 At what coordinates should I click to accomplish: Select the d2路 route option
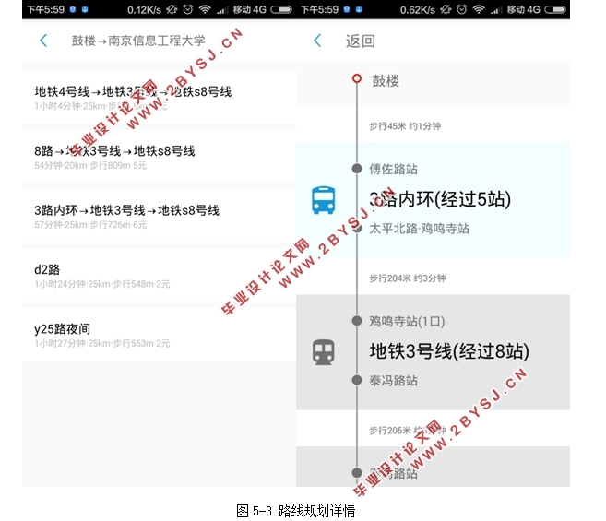coord(159,276)
